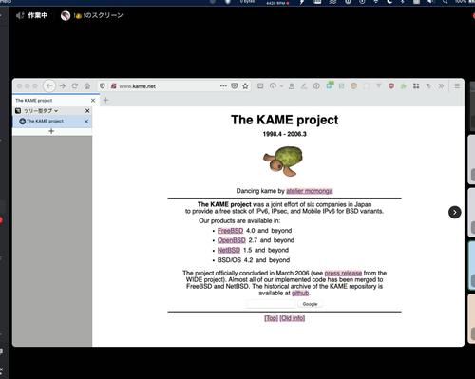The height and width of the screenshot is (379, 475).
Task: Click the screen sharer avatar icon
Action: point(66,15)
